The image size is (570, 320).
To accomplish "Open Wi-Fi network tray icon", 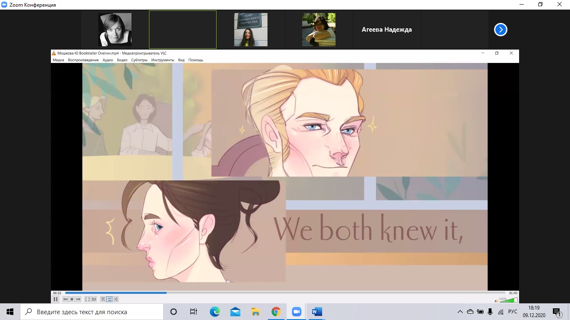I will pos(501,312).
